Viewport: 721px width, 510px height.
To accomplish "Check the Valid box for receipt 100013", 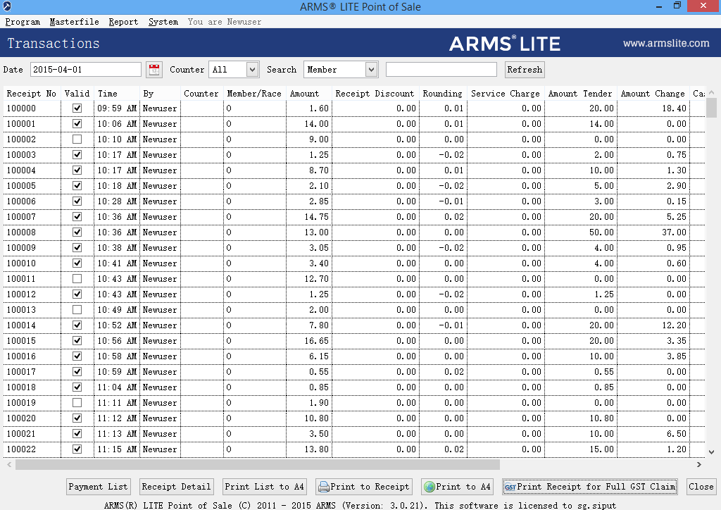I will tap(77, 309).
